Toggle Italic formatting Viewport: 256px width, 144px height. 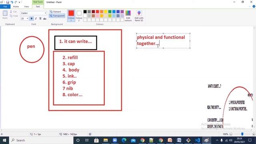click(x=36, y=19)
